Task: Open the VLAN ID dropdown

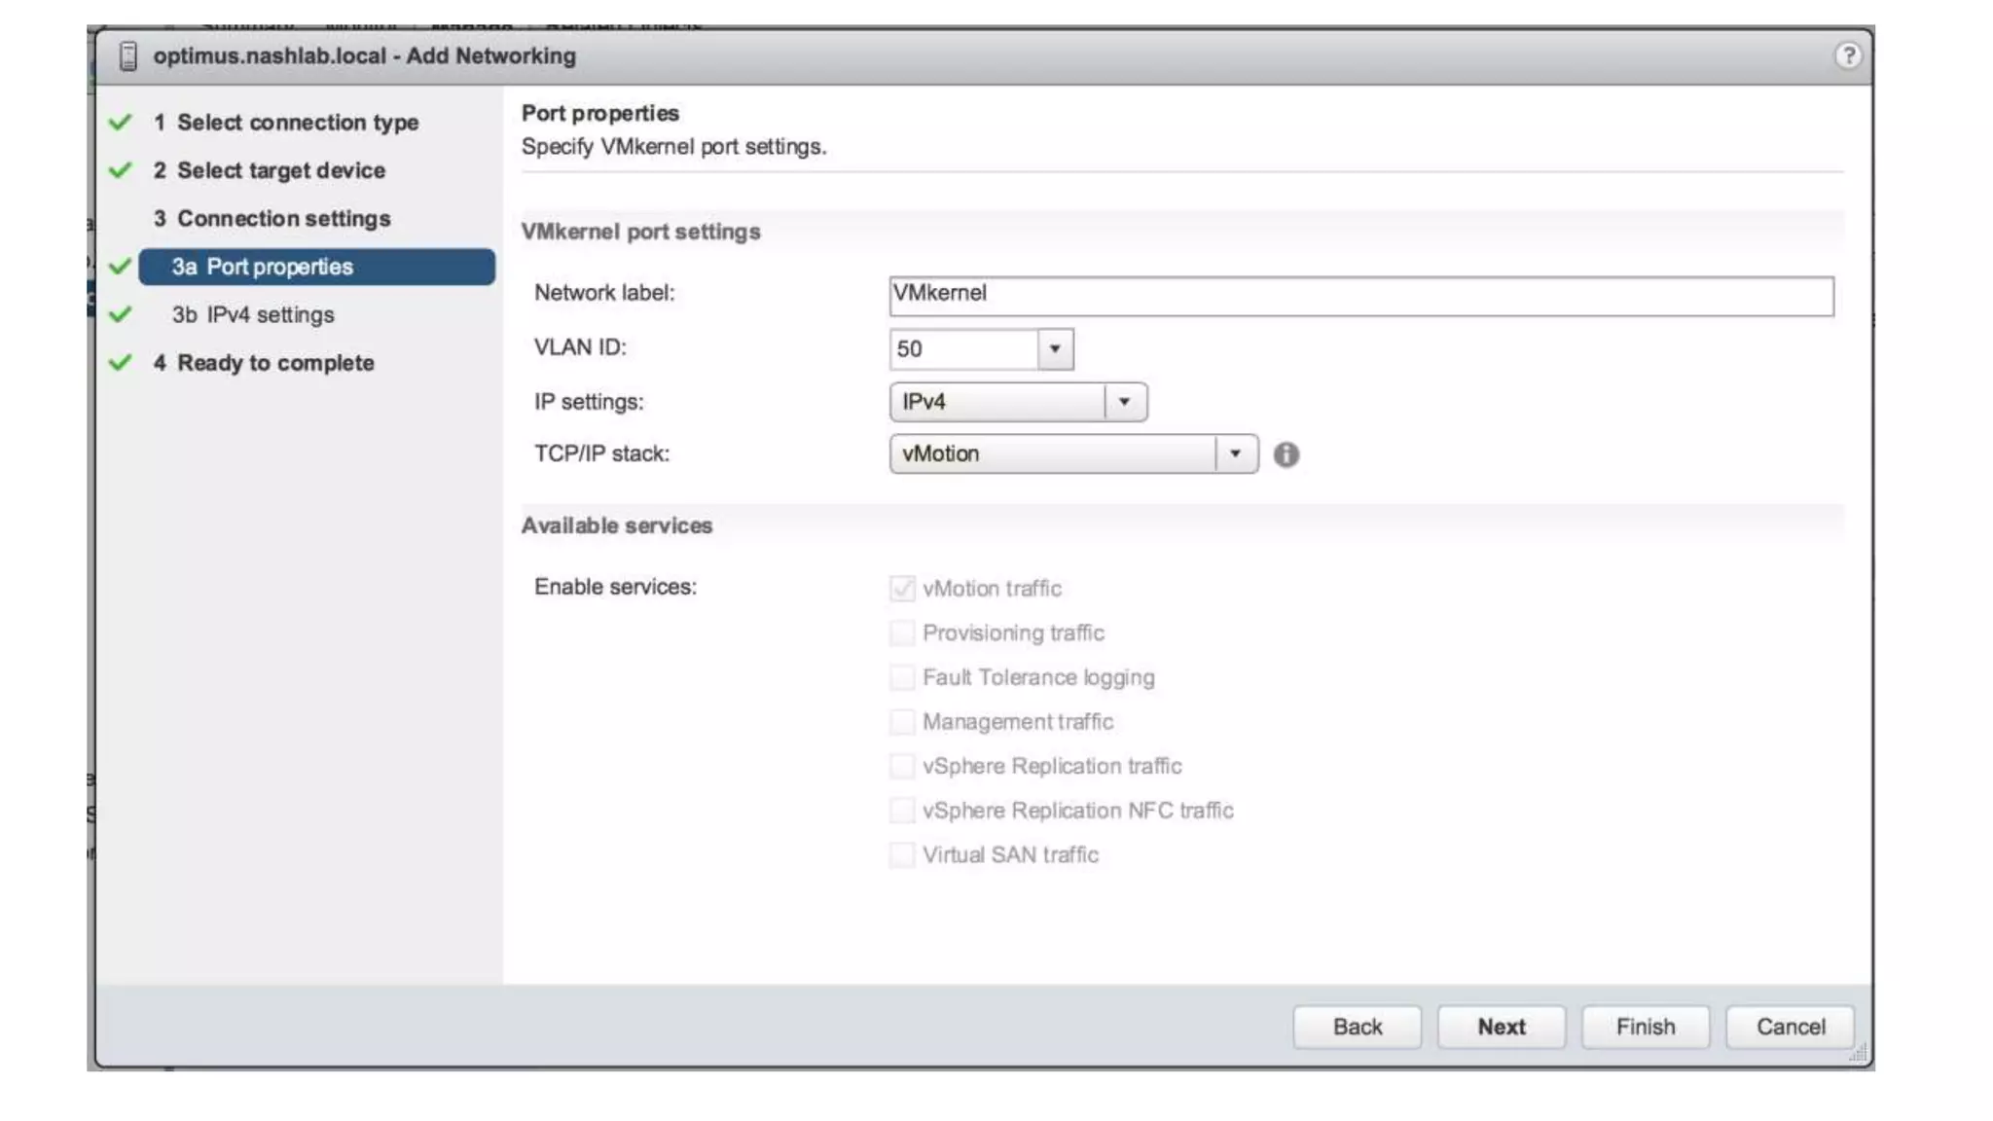Action: [1054, 349]
